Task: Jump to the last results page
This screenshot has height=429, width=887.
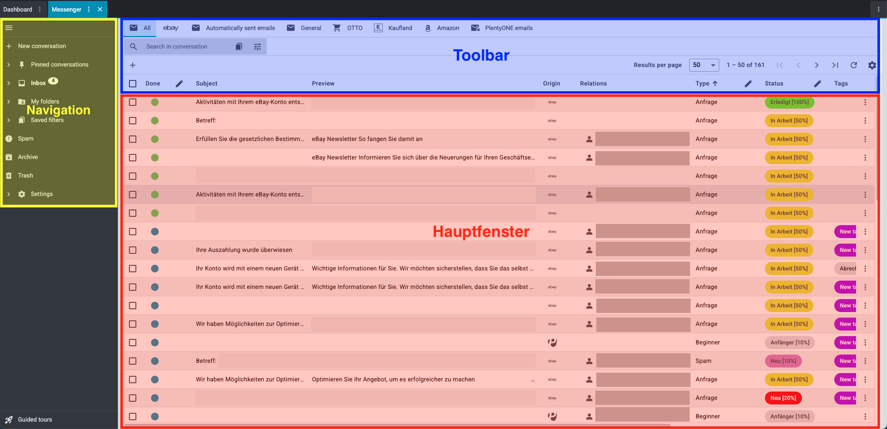Action: click(835, 65)
